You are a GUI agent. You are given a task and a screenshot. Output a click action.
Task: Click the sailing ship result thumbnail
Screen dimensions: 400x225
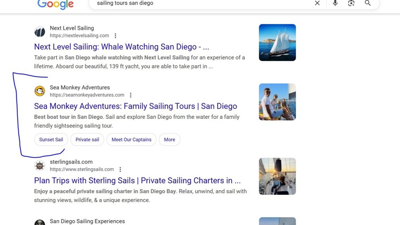point(277,43)
